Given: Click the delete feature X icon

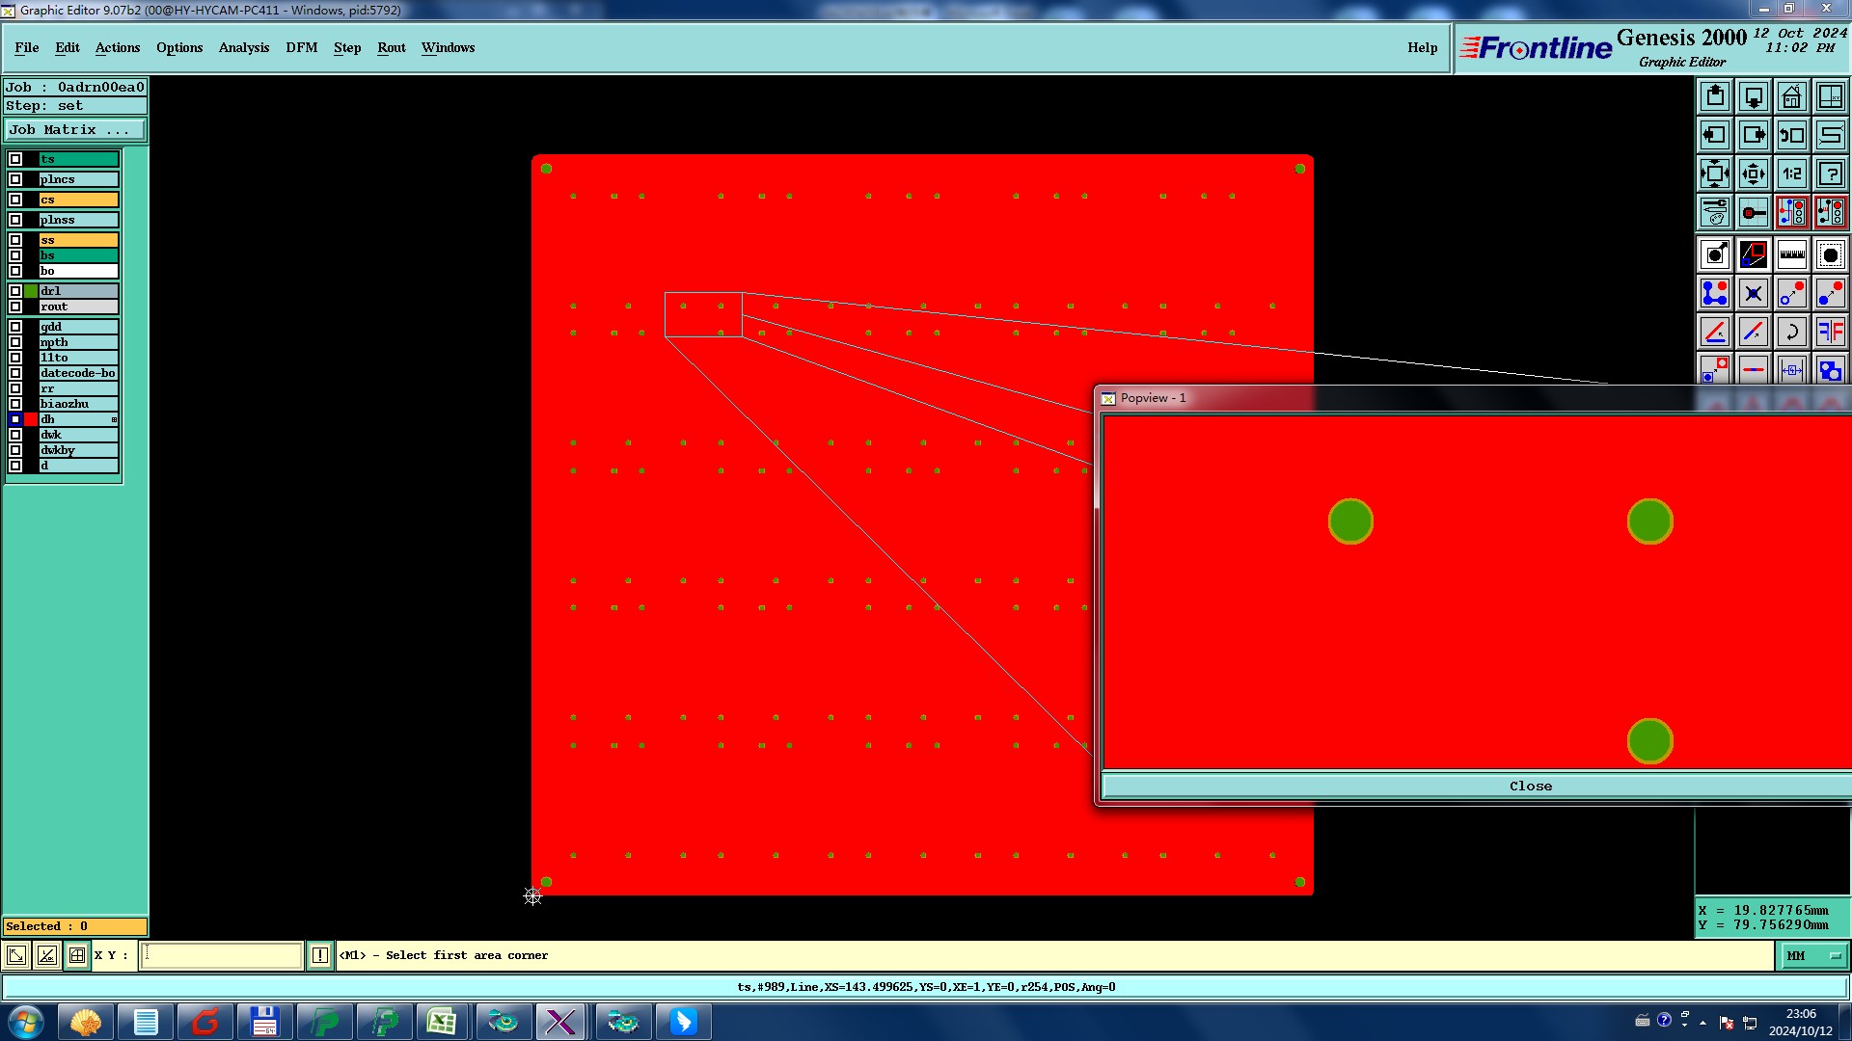Looking at the screenshot, I should (x=1753, y=294).
